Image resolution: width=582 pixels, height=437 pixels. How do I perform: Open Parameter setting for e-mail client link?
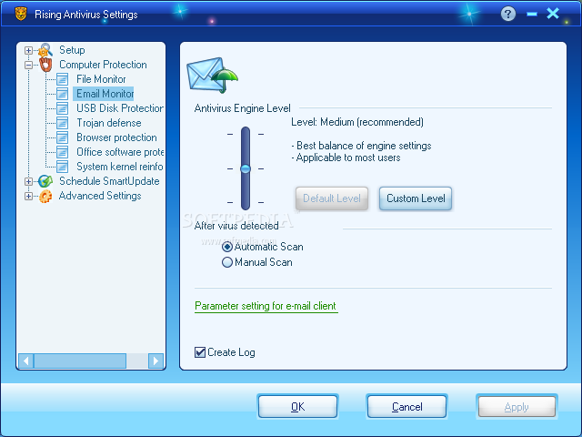266,306
